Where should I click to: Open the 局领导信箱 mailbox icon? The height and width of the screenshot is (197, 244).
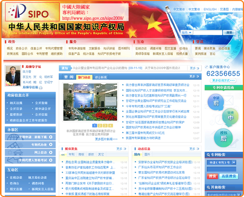click(41, 87)
